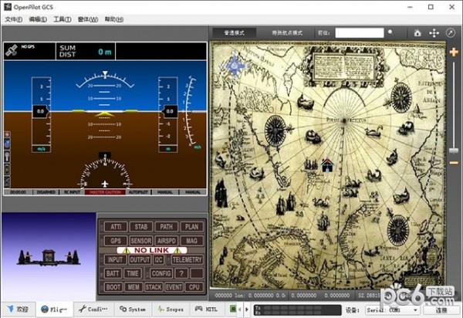Switch to the 欢迎 tab
The image size is (463, 318).
pyautogui.click(x=19, y=310)
